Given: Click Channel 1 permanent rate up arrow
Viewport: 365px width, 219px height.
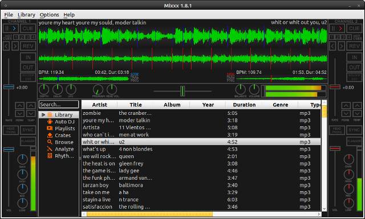Looking at the screenshot, I should pyautogui.click(x=20, y=106).
